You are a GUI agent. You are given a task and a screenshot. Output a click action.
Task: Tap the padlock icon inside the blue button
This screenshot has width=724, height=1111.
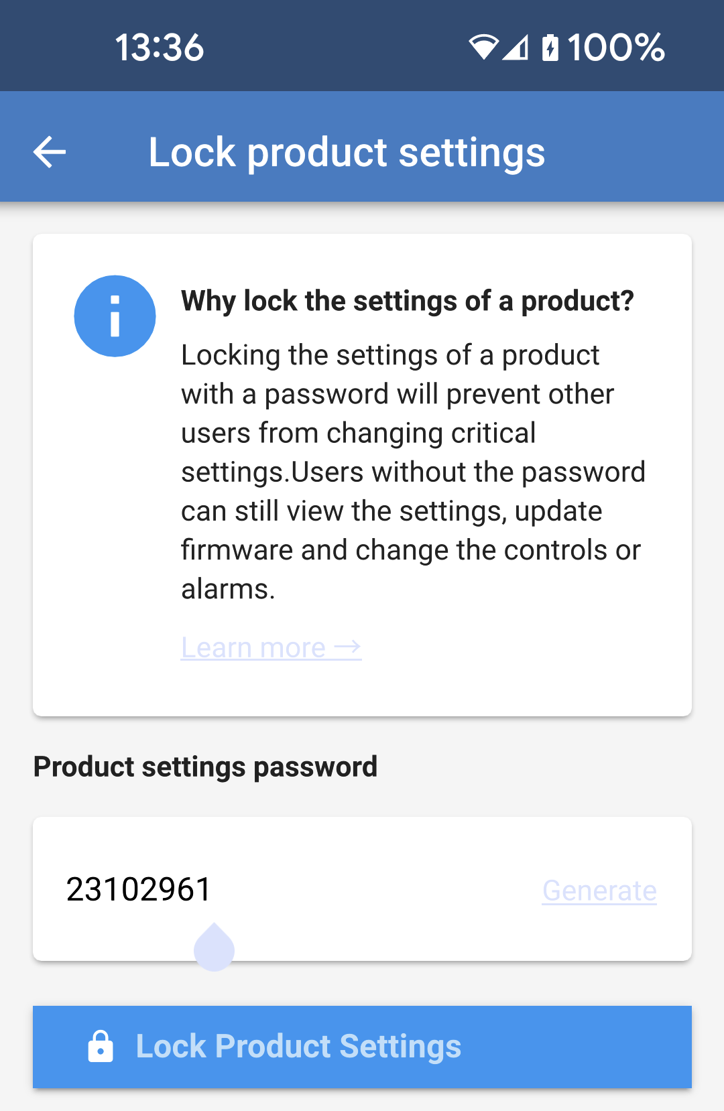click(101, 1045)
